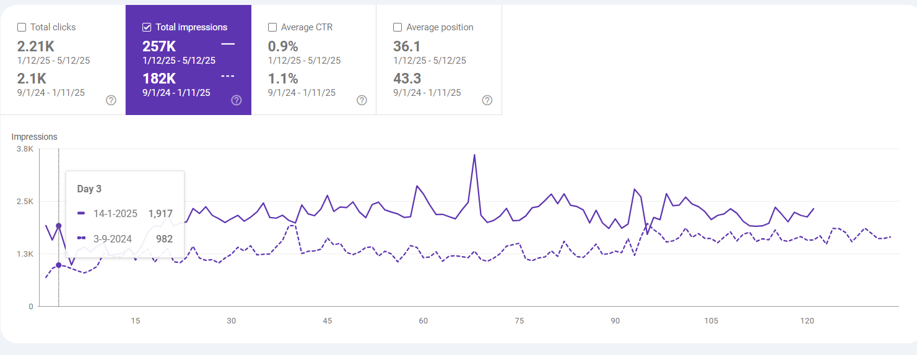Click the 982 tooltip value
Viewport: 917px width, 355px height.
(x=165, y=238)
